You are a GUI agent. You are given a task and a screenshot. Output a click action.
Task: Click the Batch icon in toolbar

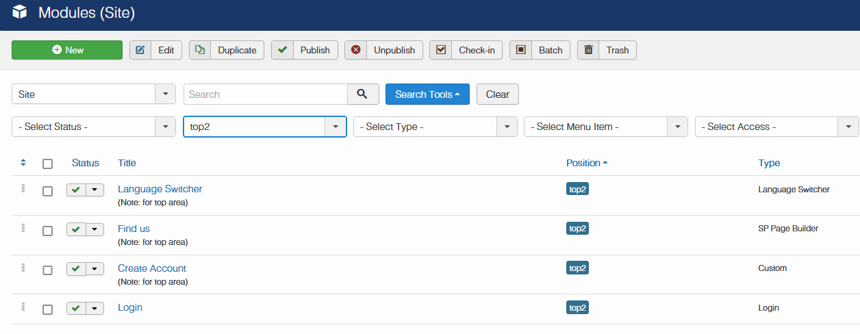coord(520,50)
